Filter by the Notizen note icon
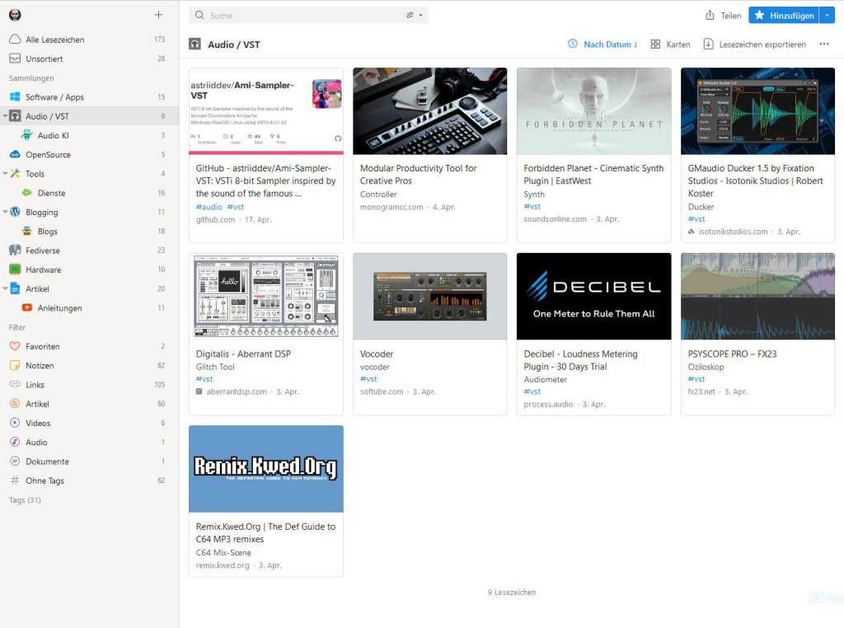The height and width of the screenshot is (628, 844). pos(15,365)
